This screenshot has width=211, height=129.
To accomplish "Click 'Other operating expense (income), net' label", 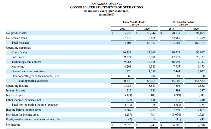I will pos(35,76).
